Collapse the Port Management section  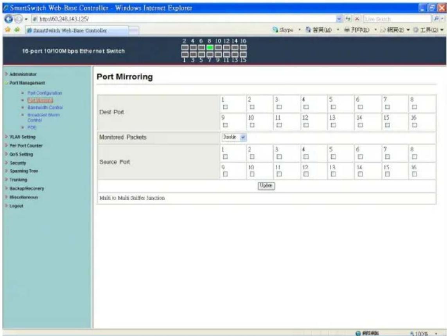pyautogui.click(x=25, y=83)
